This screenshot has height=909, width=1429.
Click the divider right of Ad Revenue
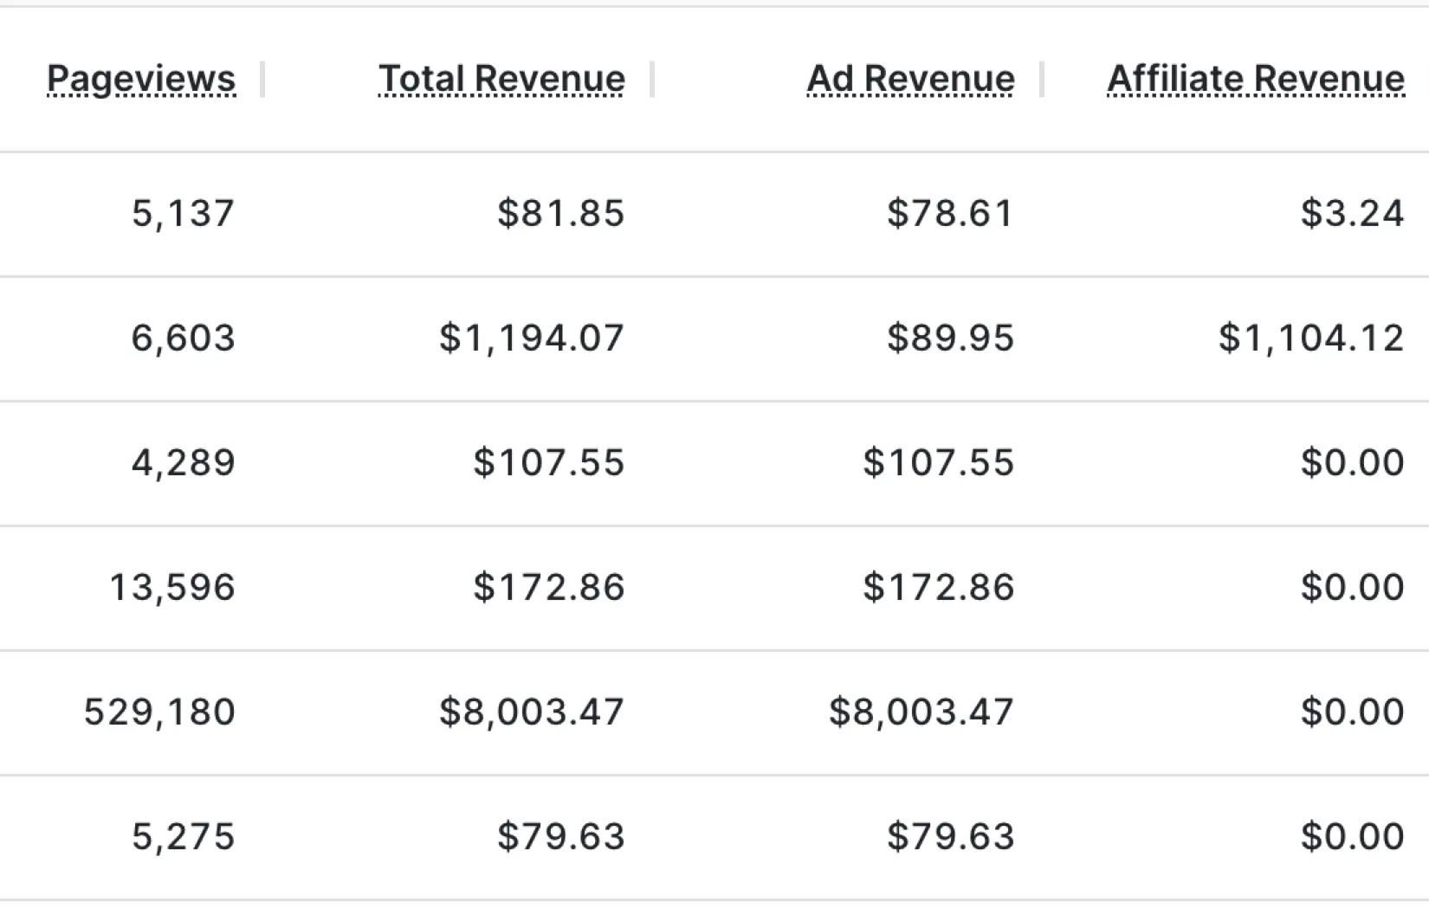(x=1042, y=80)
